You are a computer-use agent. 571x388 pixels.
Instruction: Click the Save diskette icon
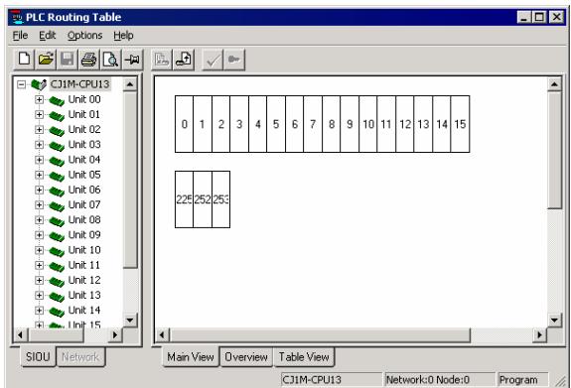(x=67, y=59)
